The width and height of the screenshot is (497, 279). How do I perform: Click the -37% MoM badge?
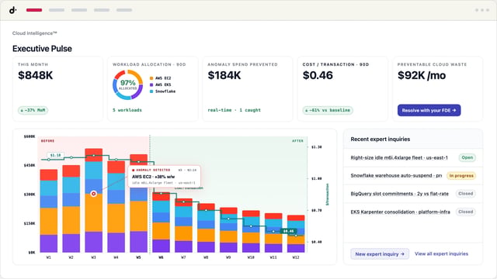(33, 110)
